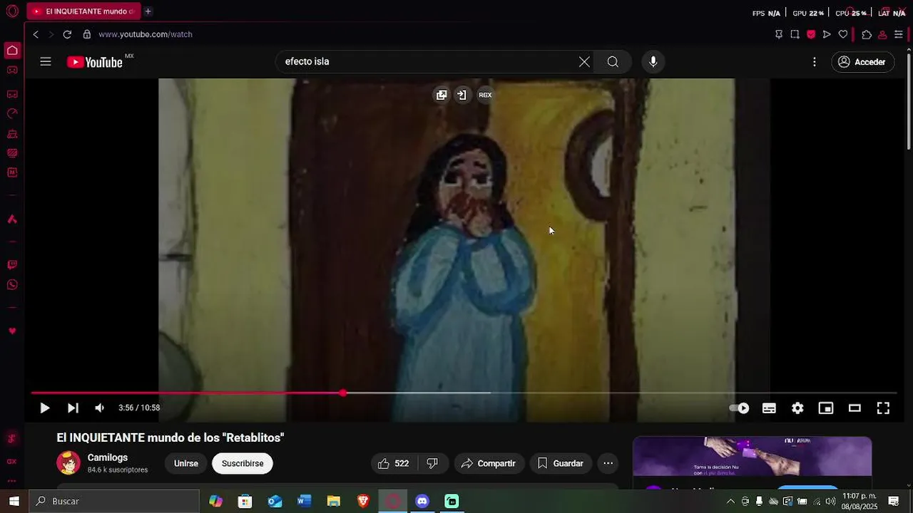The width and height of the screenshot is (913, 513).
Task: Open WhatsApp from the Opera sidebar
Action: click(12, 285)
